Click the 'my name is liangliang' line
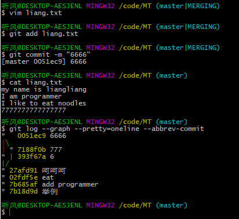 [x=44, y=89]
